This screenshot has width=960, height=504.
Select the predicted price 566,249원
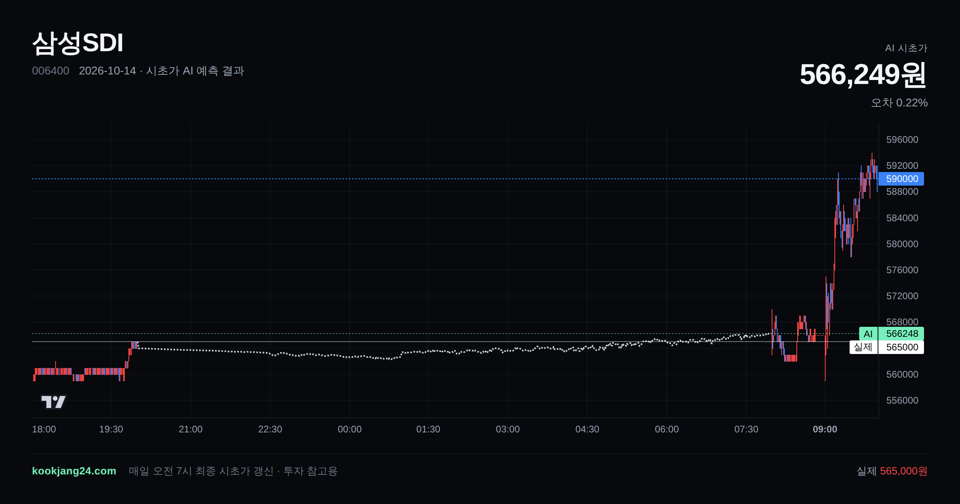click(x=863, y=74)
